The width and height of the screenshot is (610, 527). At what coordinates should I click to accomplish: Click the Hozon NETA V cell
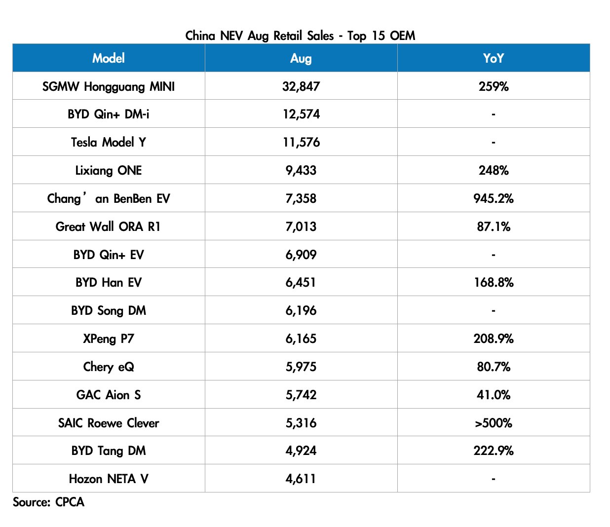109,479
